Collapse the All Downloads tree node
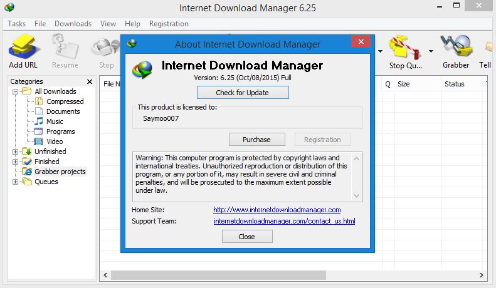The height and width of the screenshot is (288, 496). pyautogui.click(x=15, y=91)
